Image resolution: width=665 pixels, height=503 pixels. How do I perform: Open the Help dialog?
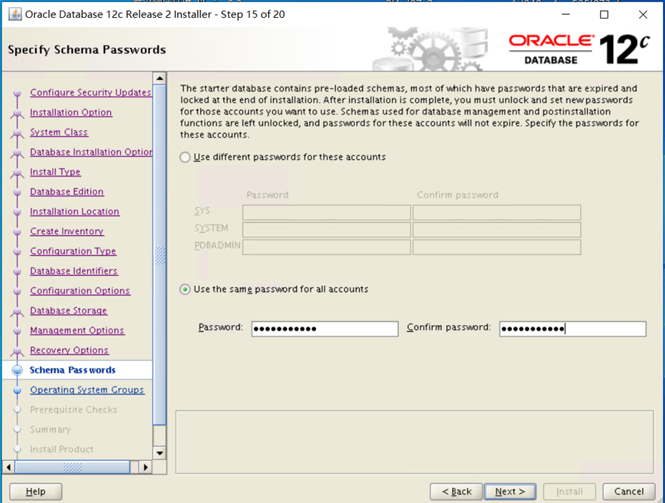35,492
